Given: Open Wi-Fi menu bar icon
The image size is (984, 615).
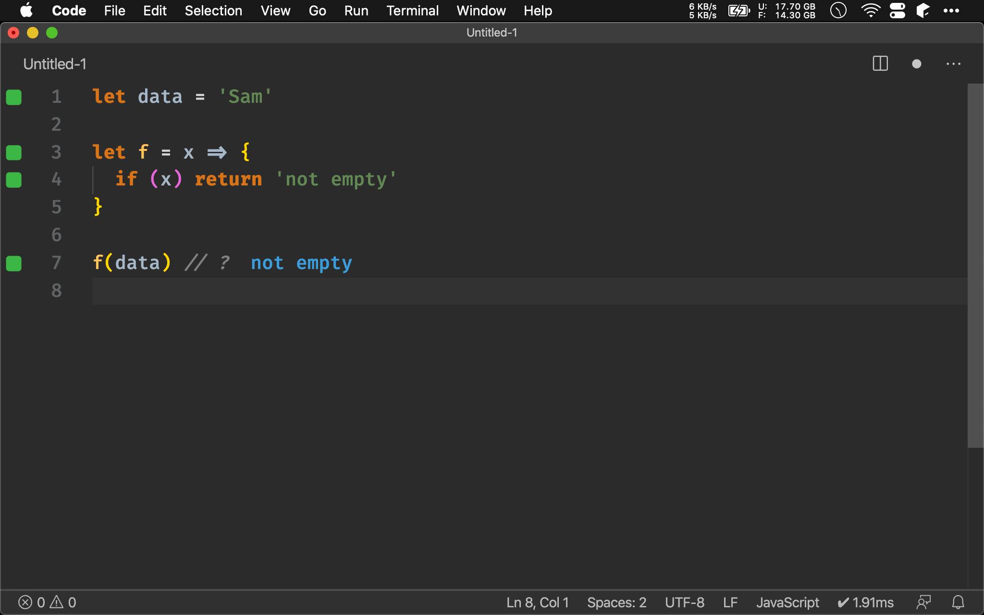Looking at the screenshot, I should click(871, 11).
